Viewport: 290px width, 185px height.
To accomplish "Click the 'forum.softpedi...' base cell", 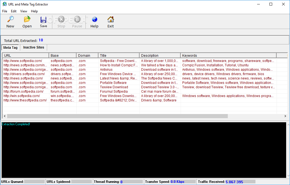I will [x=63, y=91].
